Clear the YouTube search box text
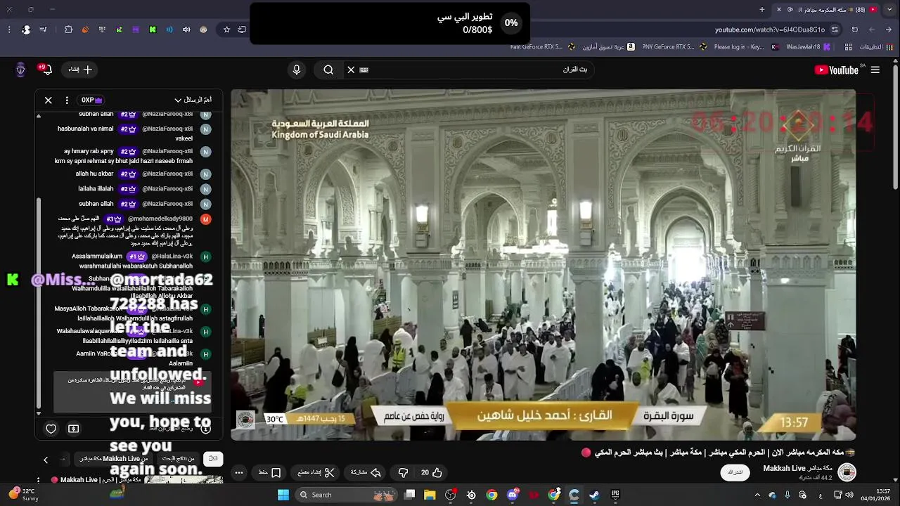 tap(351, 70)
